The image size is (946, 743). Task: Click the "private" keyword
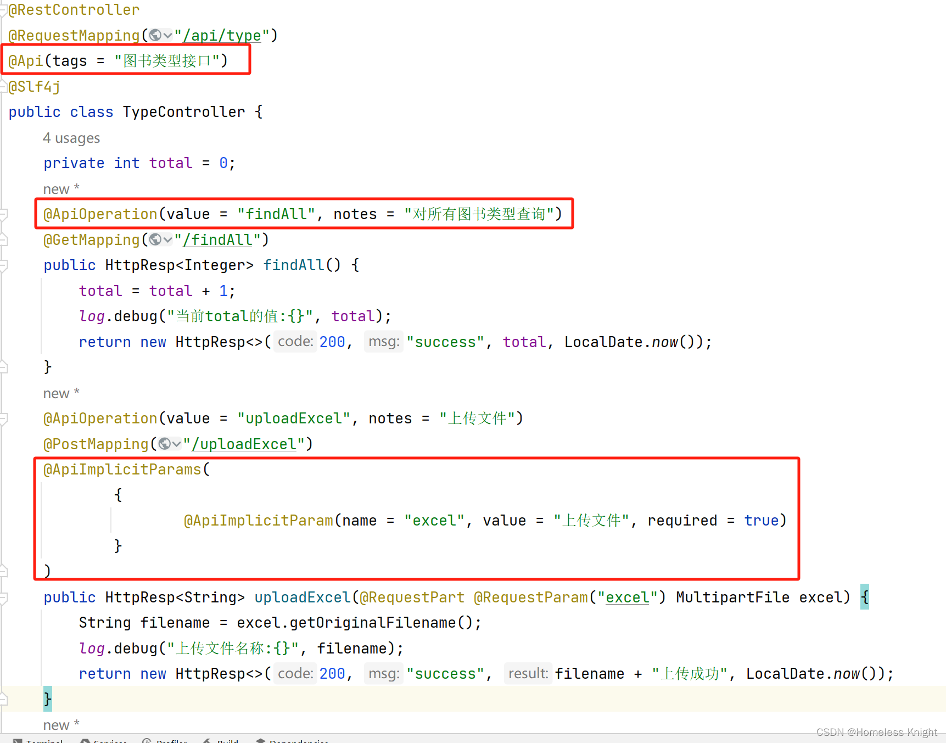74,163
